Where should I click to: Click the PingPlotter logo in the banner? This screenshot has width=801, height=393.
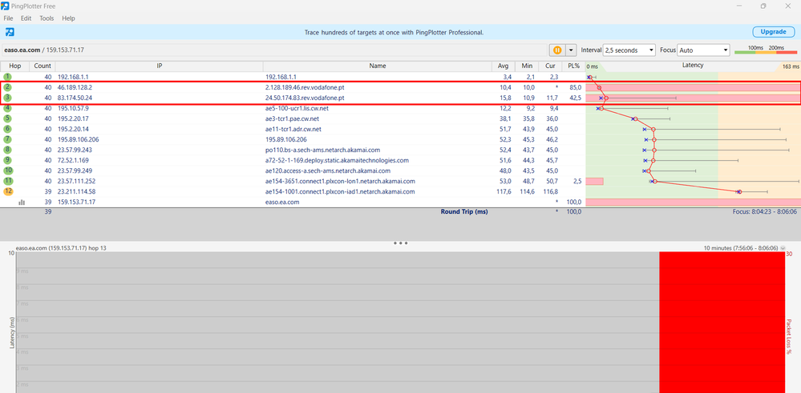(10, 32)
